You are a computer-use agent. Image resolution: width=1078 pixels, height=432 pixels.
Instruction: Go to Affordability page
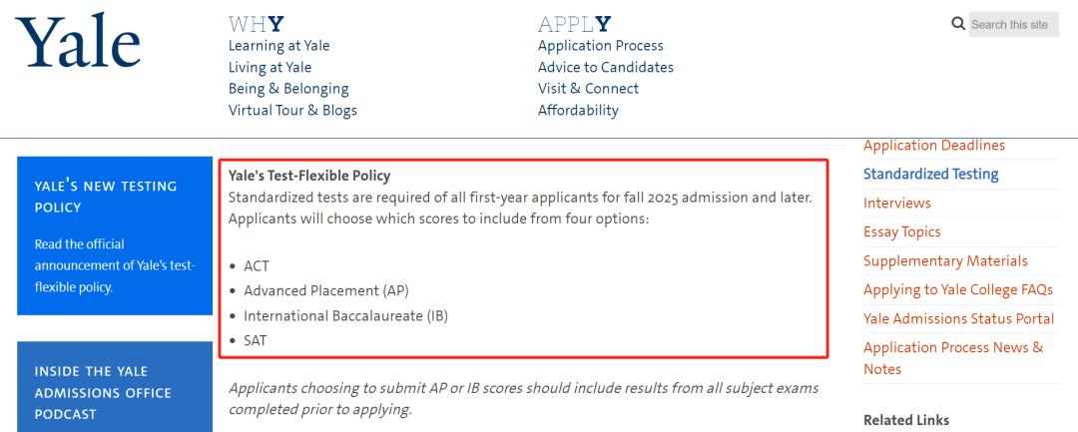pos(578,110)
